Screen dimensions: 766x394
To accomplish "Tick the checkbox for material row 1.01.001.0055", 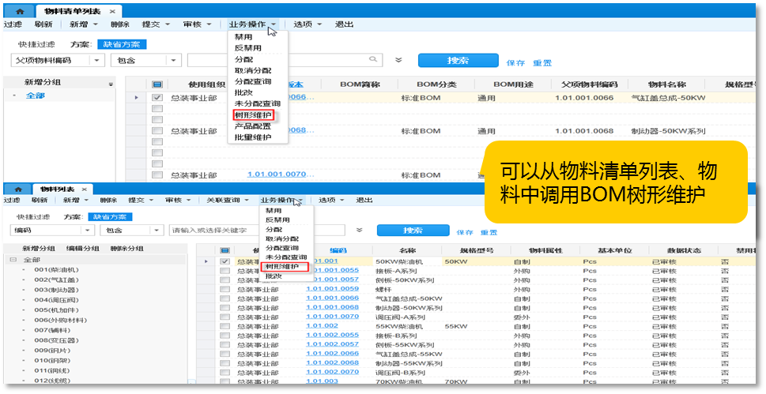I will (x=225, y=270).
